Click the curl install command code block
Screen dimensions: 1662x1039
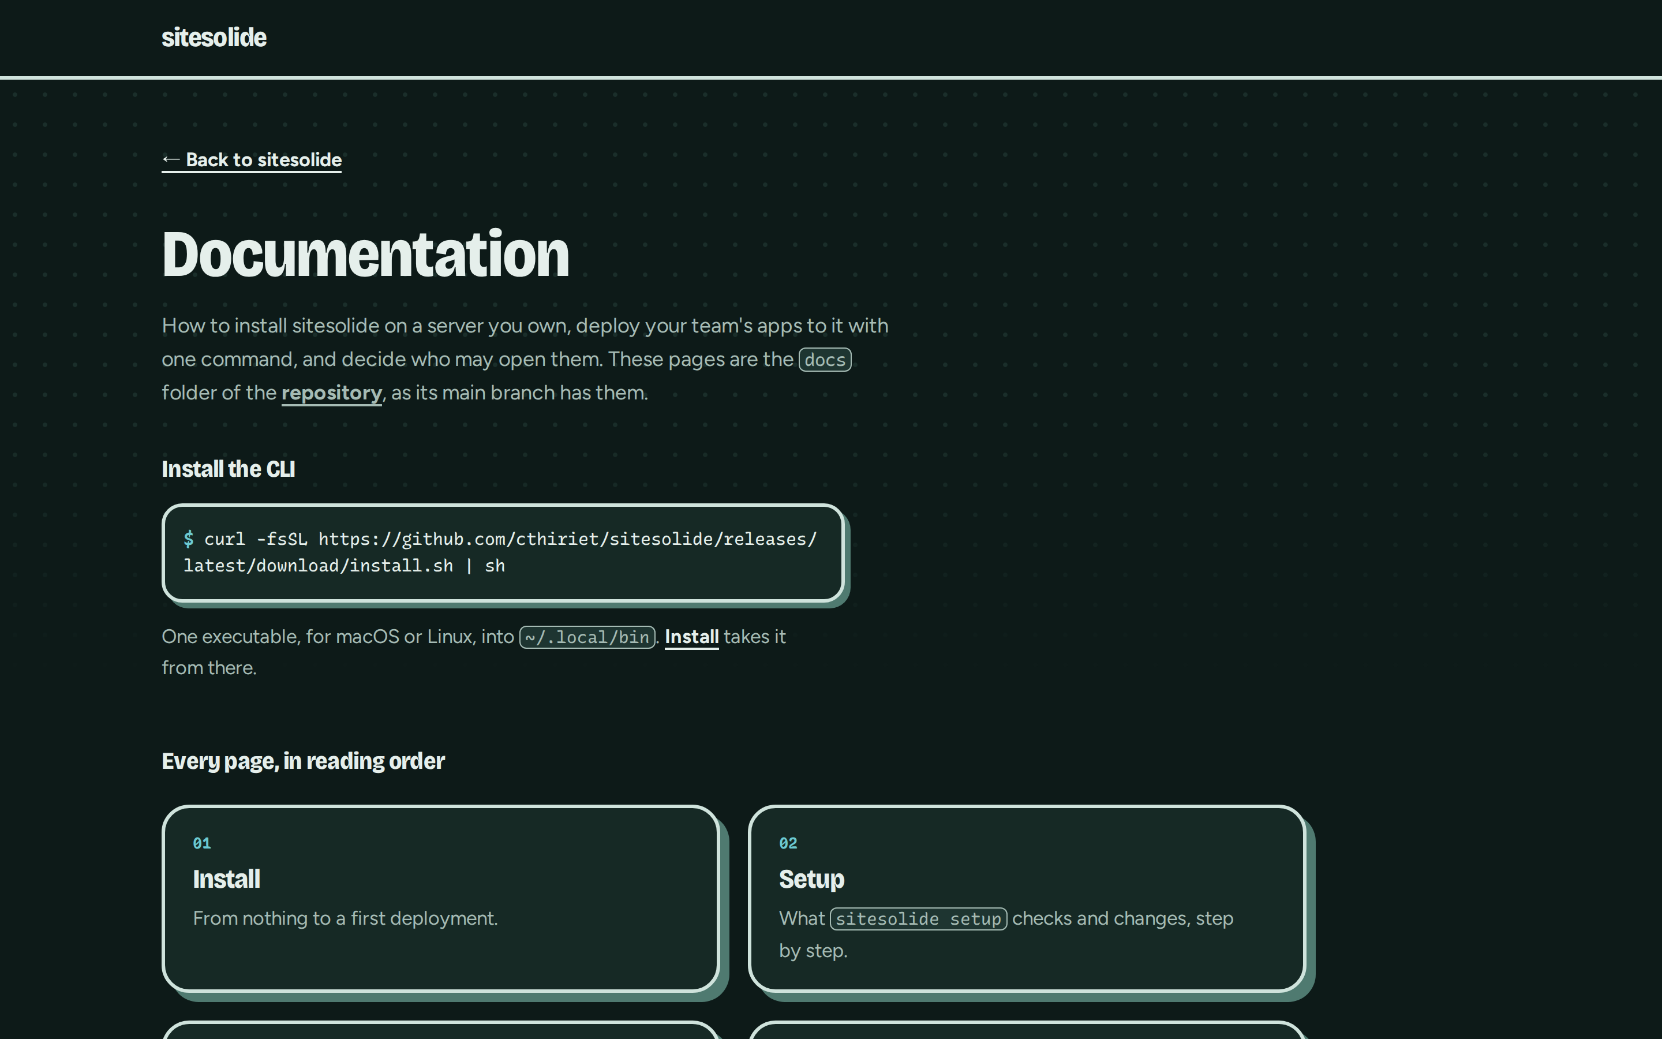503,552
